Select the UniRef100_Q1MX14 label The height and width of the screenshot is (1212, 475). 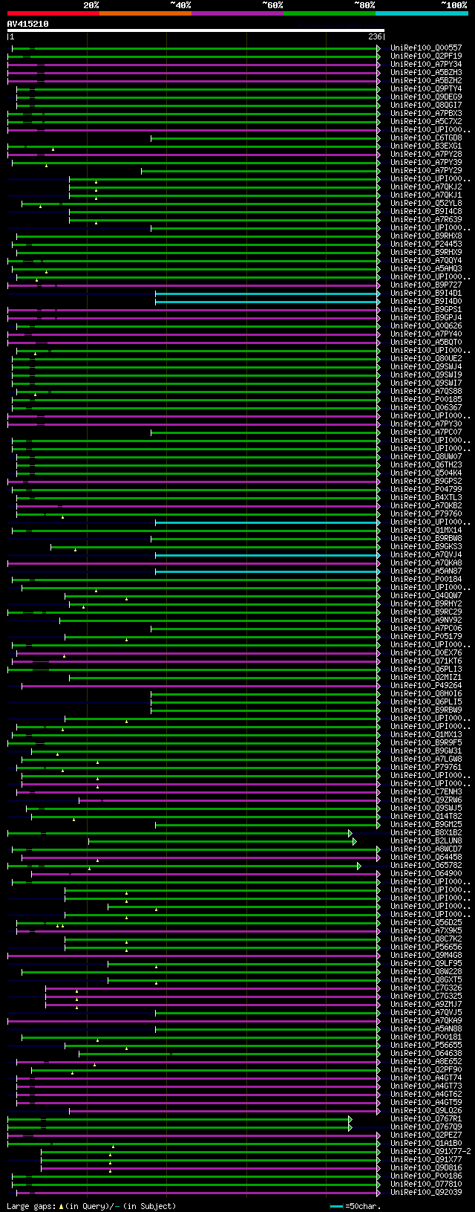pyautogui.click(x=426, y=531)
